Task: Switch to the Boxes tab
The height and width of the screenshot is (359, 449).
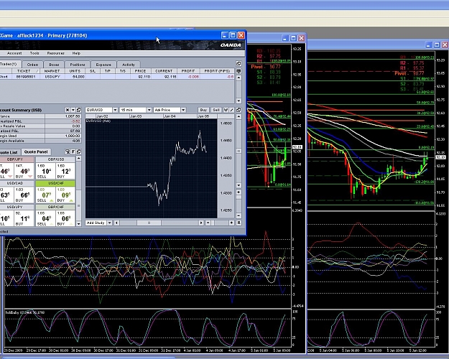Action: [54, 65]
